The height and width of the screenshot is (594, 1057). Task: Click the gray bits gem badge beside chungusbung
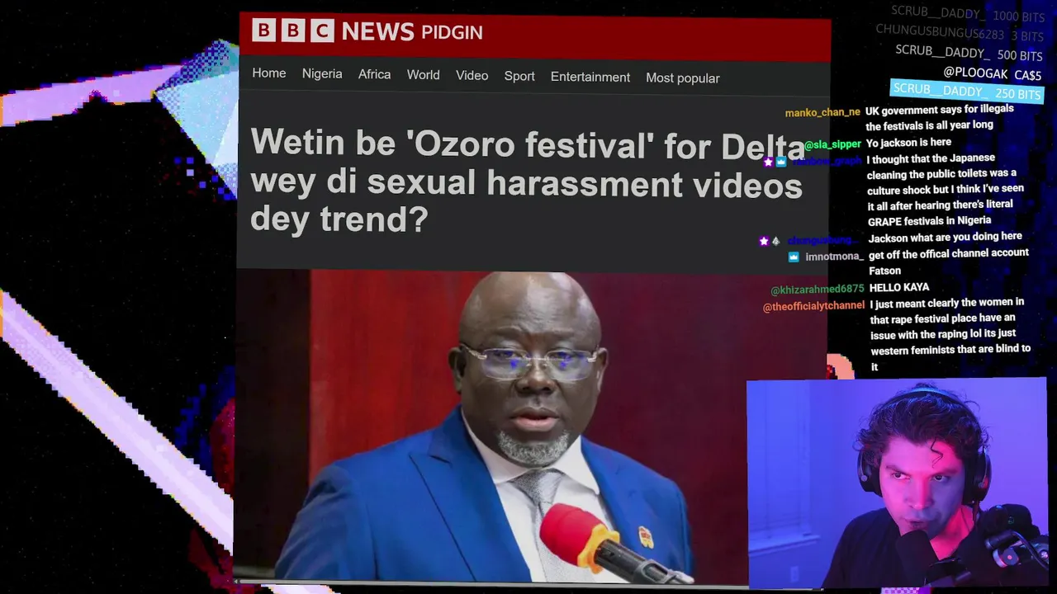pyautogui.click(x=775, y=241)
